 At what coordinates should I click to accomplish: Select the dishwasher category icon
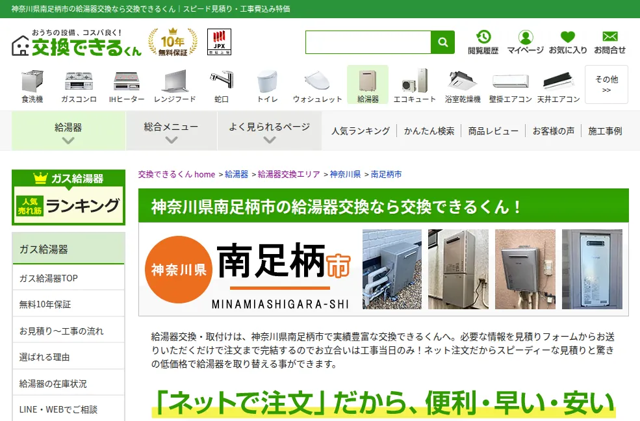pyautogui.click(x=32, y=81)
